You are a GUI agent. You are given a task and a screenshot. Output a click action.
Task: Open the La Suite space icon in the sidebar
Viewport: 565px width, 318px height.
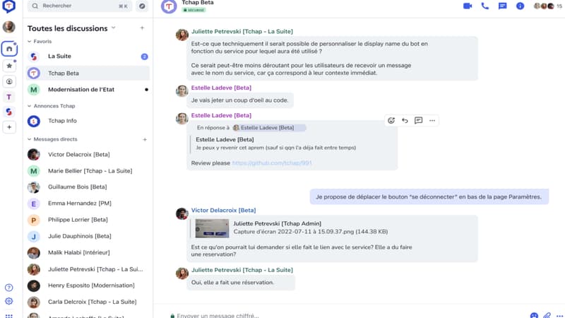pos(9,112)
